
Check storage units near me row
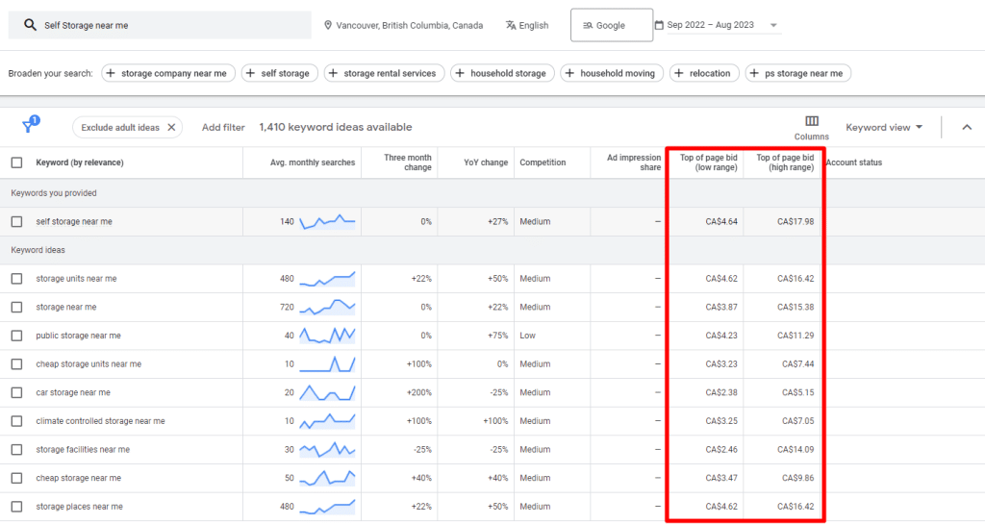click(17, 279)
